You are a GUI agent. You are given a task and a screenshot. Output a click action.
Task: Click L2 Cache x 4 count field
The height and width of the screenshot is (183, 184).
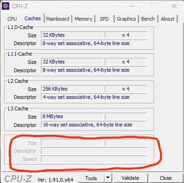pos(126,89)
